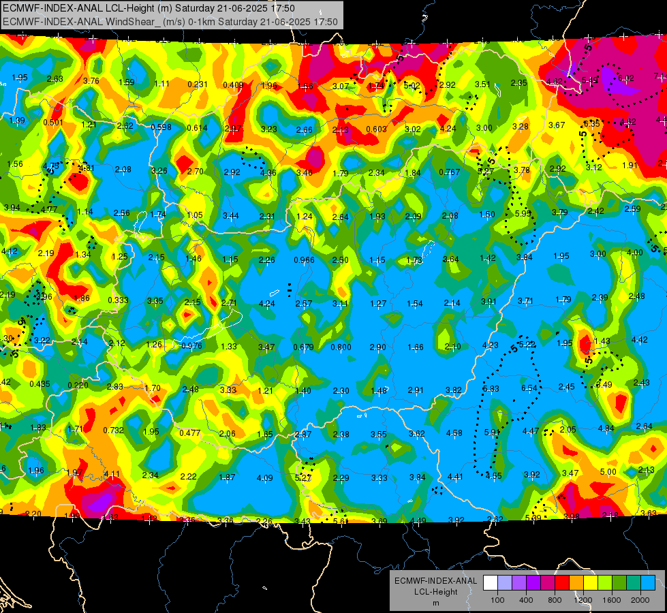Click the 0.231 wind shear value

[x=198, y=84]
